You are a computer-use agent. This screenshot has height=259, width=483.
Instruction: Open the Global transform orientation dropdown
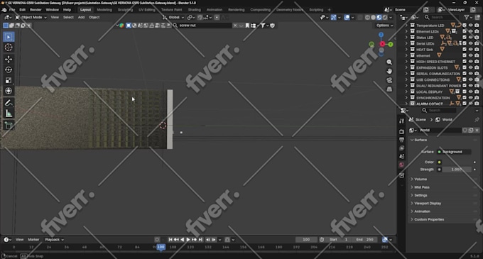pos(173,17)
